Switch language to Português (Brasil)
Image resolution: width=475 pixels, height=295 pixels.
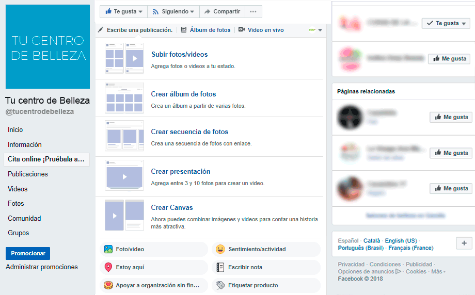[x=361, y=248]
